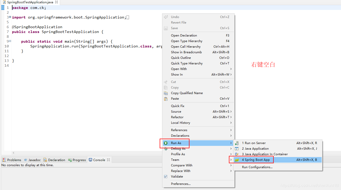This screenshot has width=341, height=190.
Task: Open Quick Outline
Action: (198, 58)
